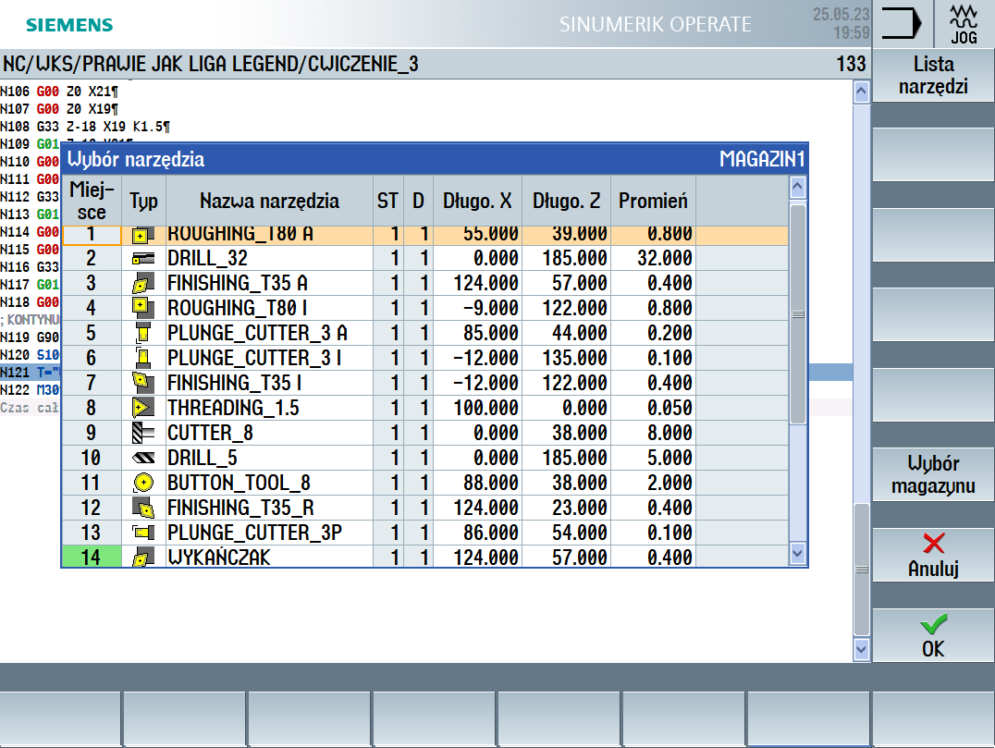Click the tool list scrollbar thumb
Image resolution: width=995 pixels, height=748 pixels.
pos(798,314)
